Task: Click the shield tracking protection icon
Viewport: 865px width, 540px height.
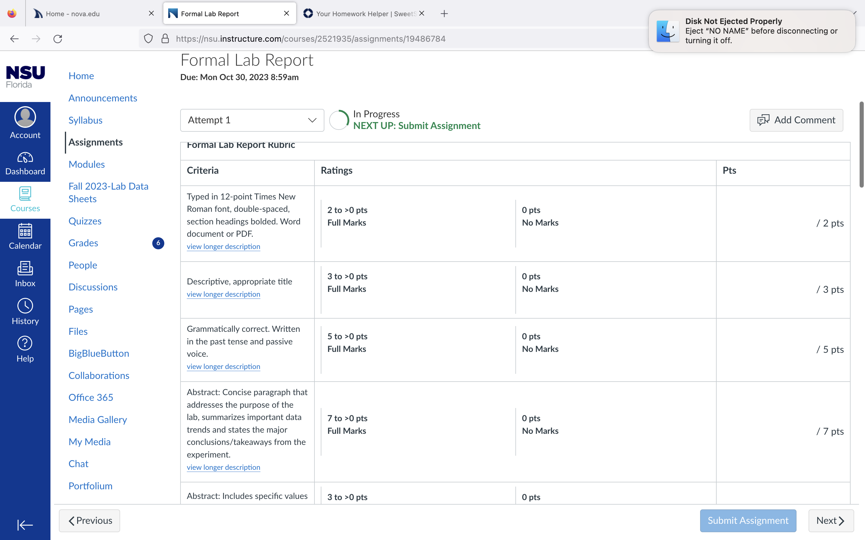Action: click(148, 39)
